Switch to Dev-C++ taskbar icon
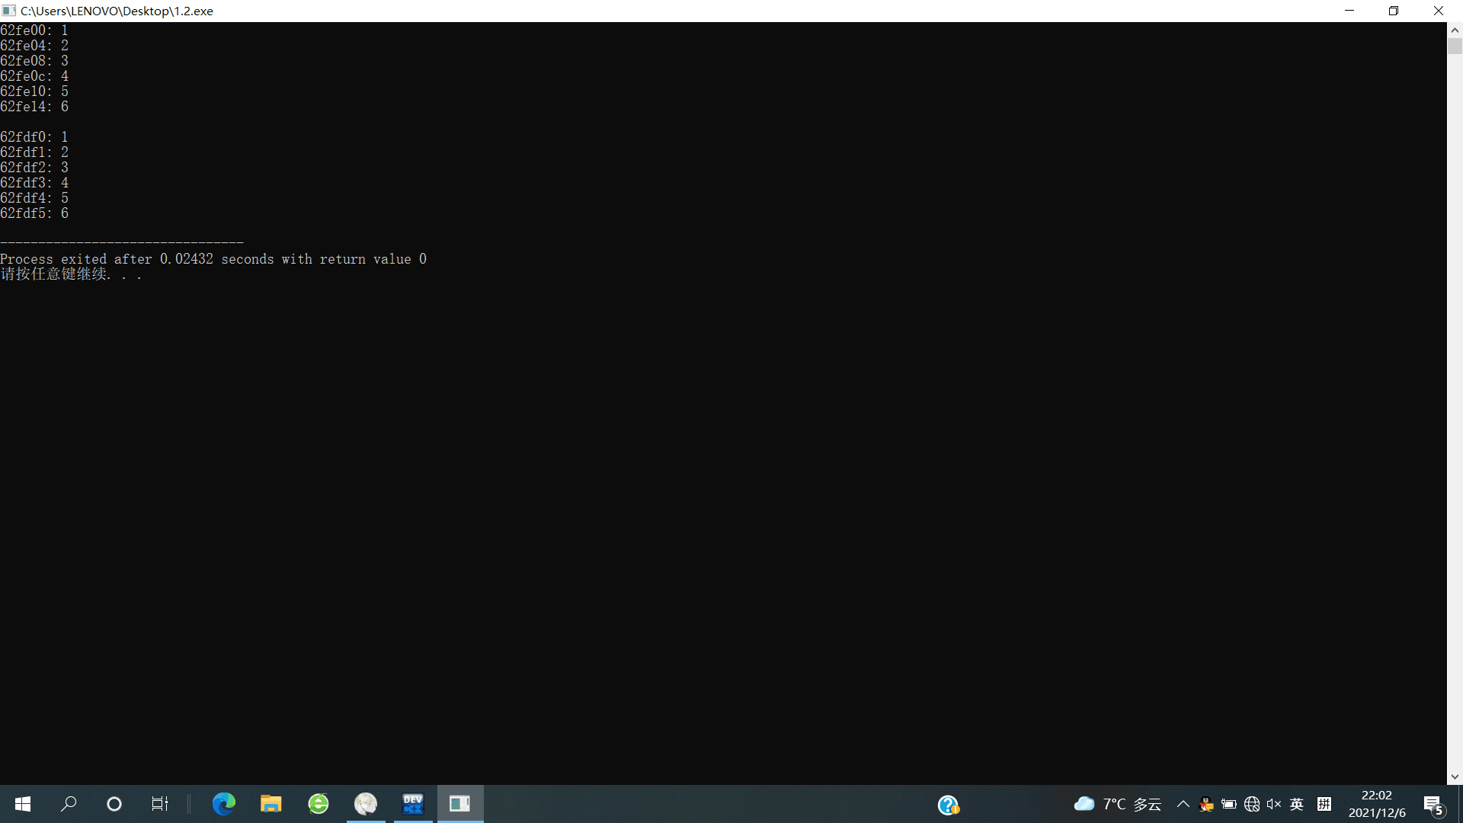1463x823 pixels. [413, 804]
